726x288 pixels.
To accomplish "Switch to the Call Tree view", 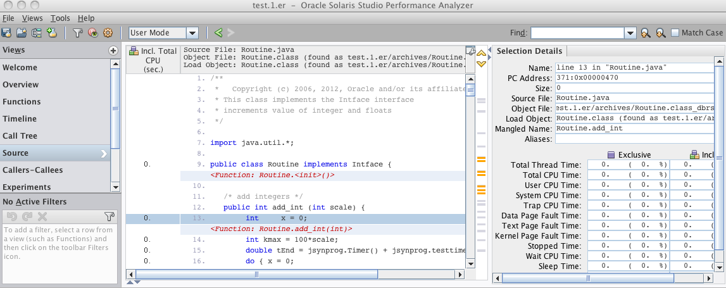I will click(55, 136).
